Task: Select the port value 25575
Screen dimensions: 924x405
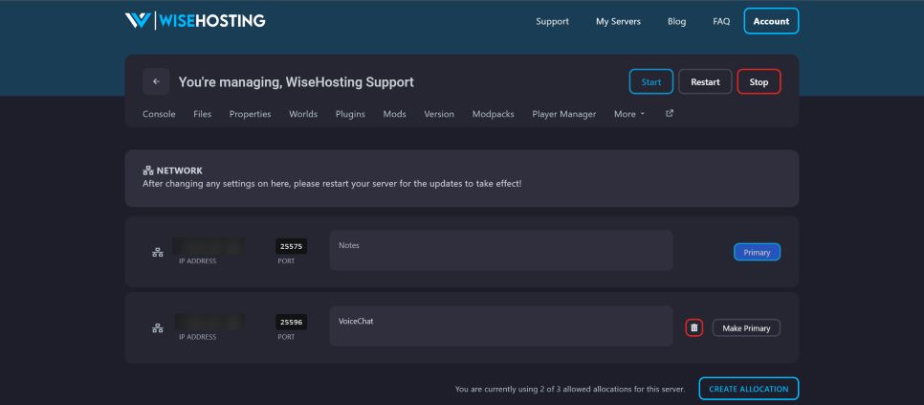Action: point(291,246)
